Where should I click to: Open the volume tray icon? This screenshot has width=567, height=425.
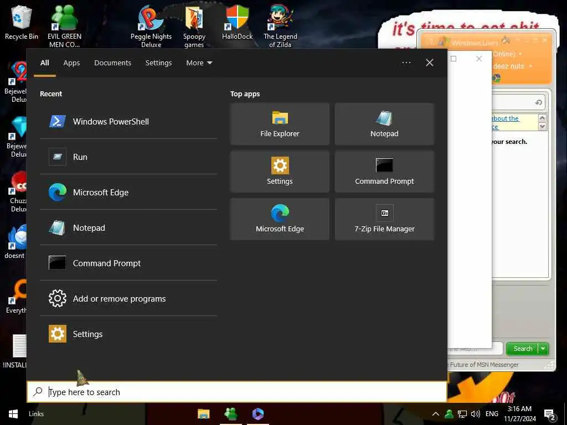pyautogui.click(x=476, y=414)
